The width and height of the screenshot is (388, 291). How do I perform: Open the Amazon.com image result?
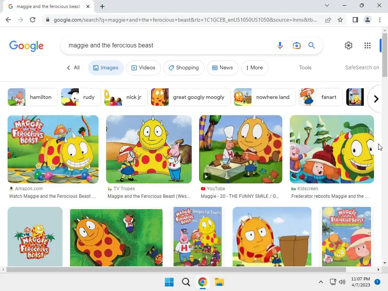coord(53,149)
